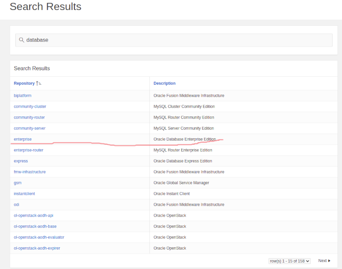Click the database search input field
The width and height of the screenshot is (342, 269).
174,40
